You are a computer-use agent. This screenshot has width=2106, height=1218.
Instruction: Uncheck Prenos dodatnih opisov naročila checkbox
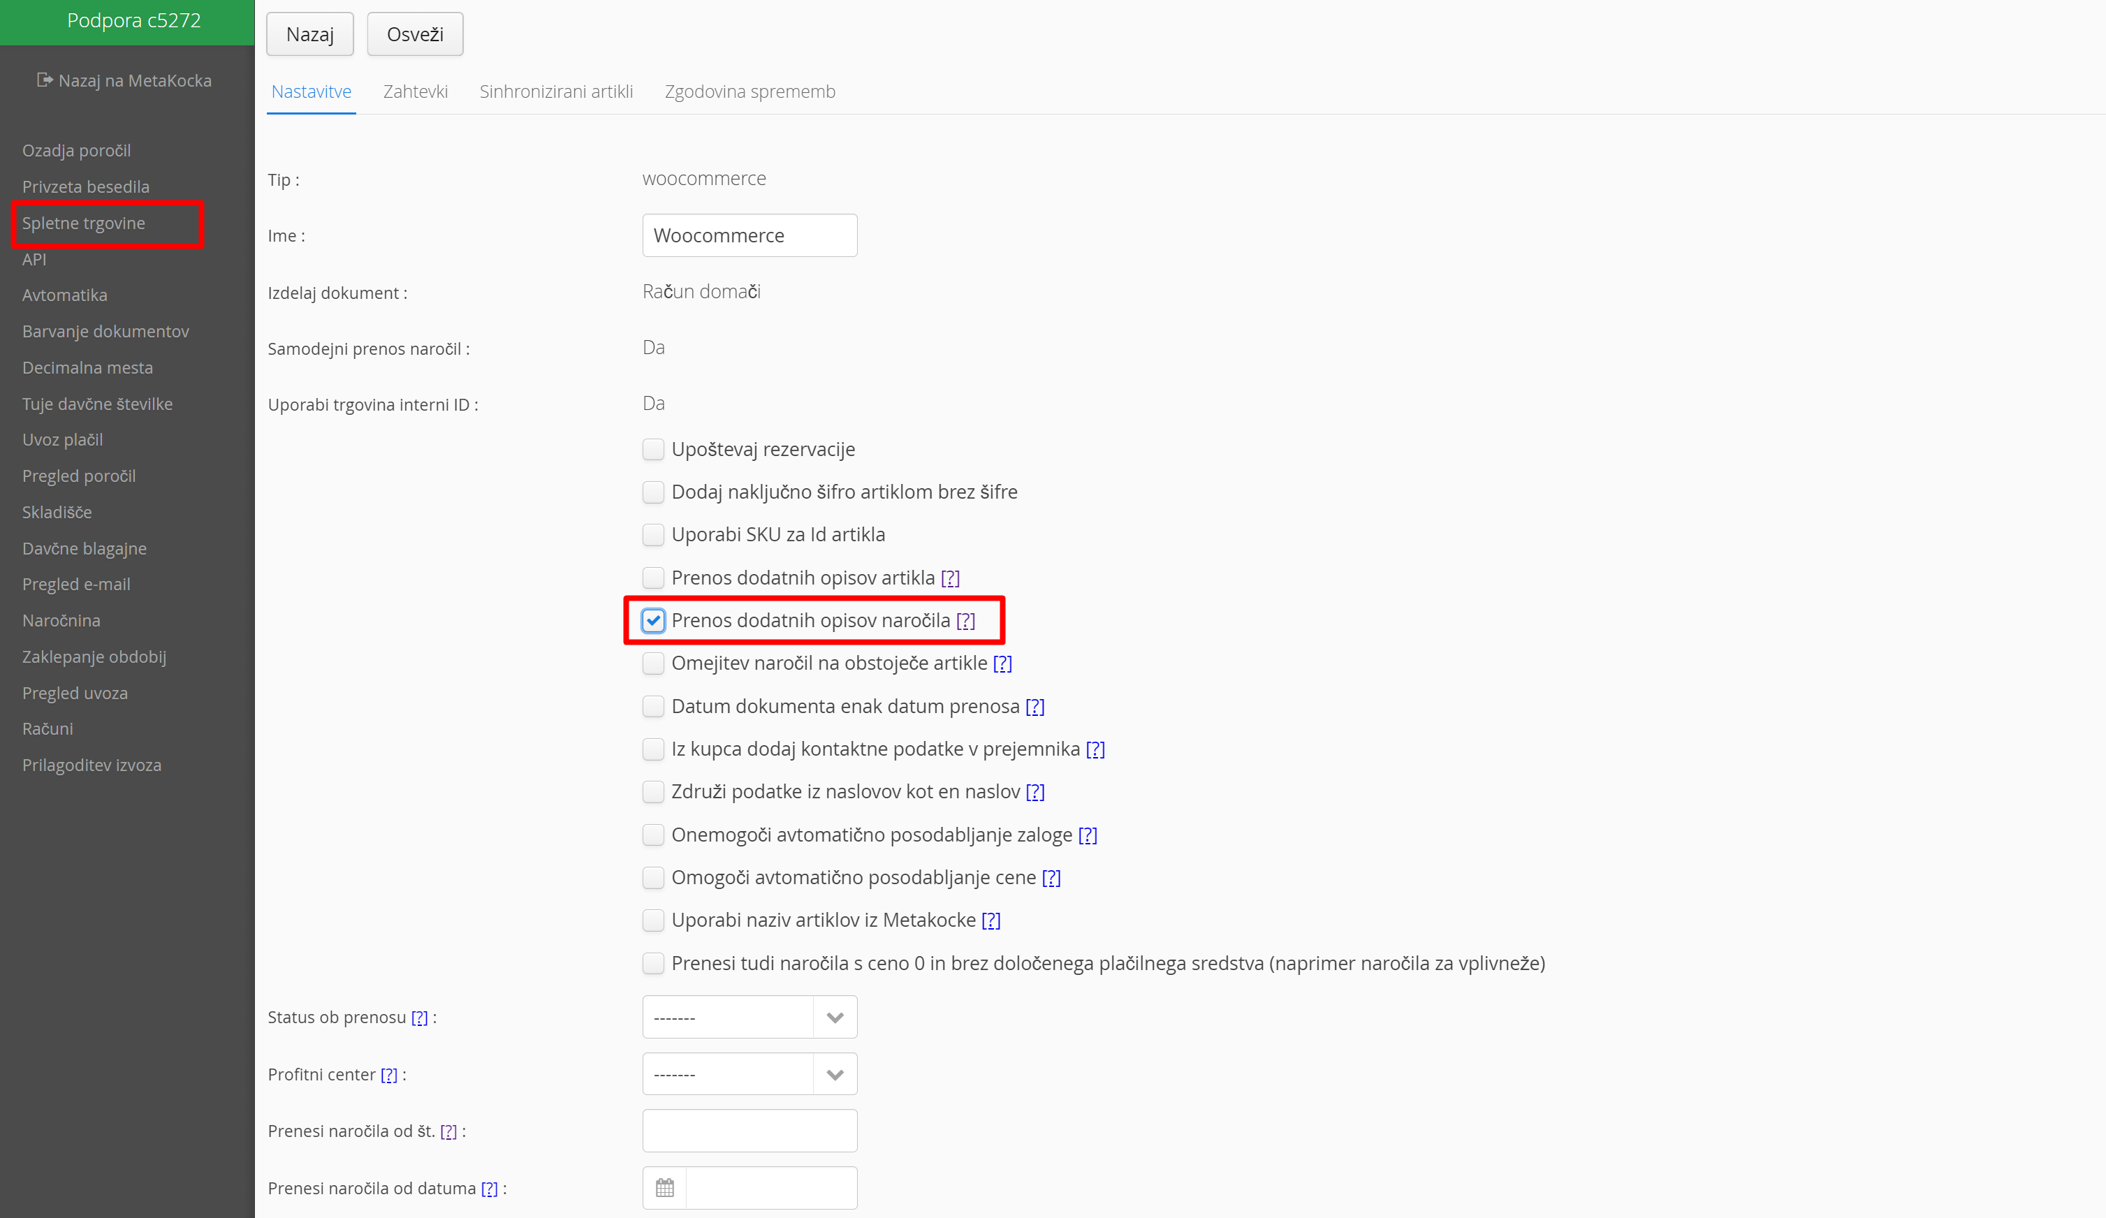tap(654, 621)
